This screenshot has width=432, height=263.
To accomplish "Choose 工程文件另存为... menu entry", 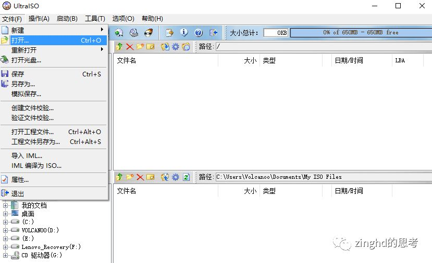I will point(54,141).
